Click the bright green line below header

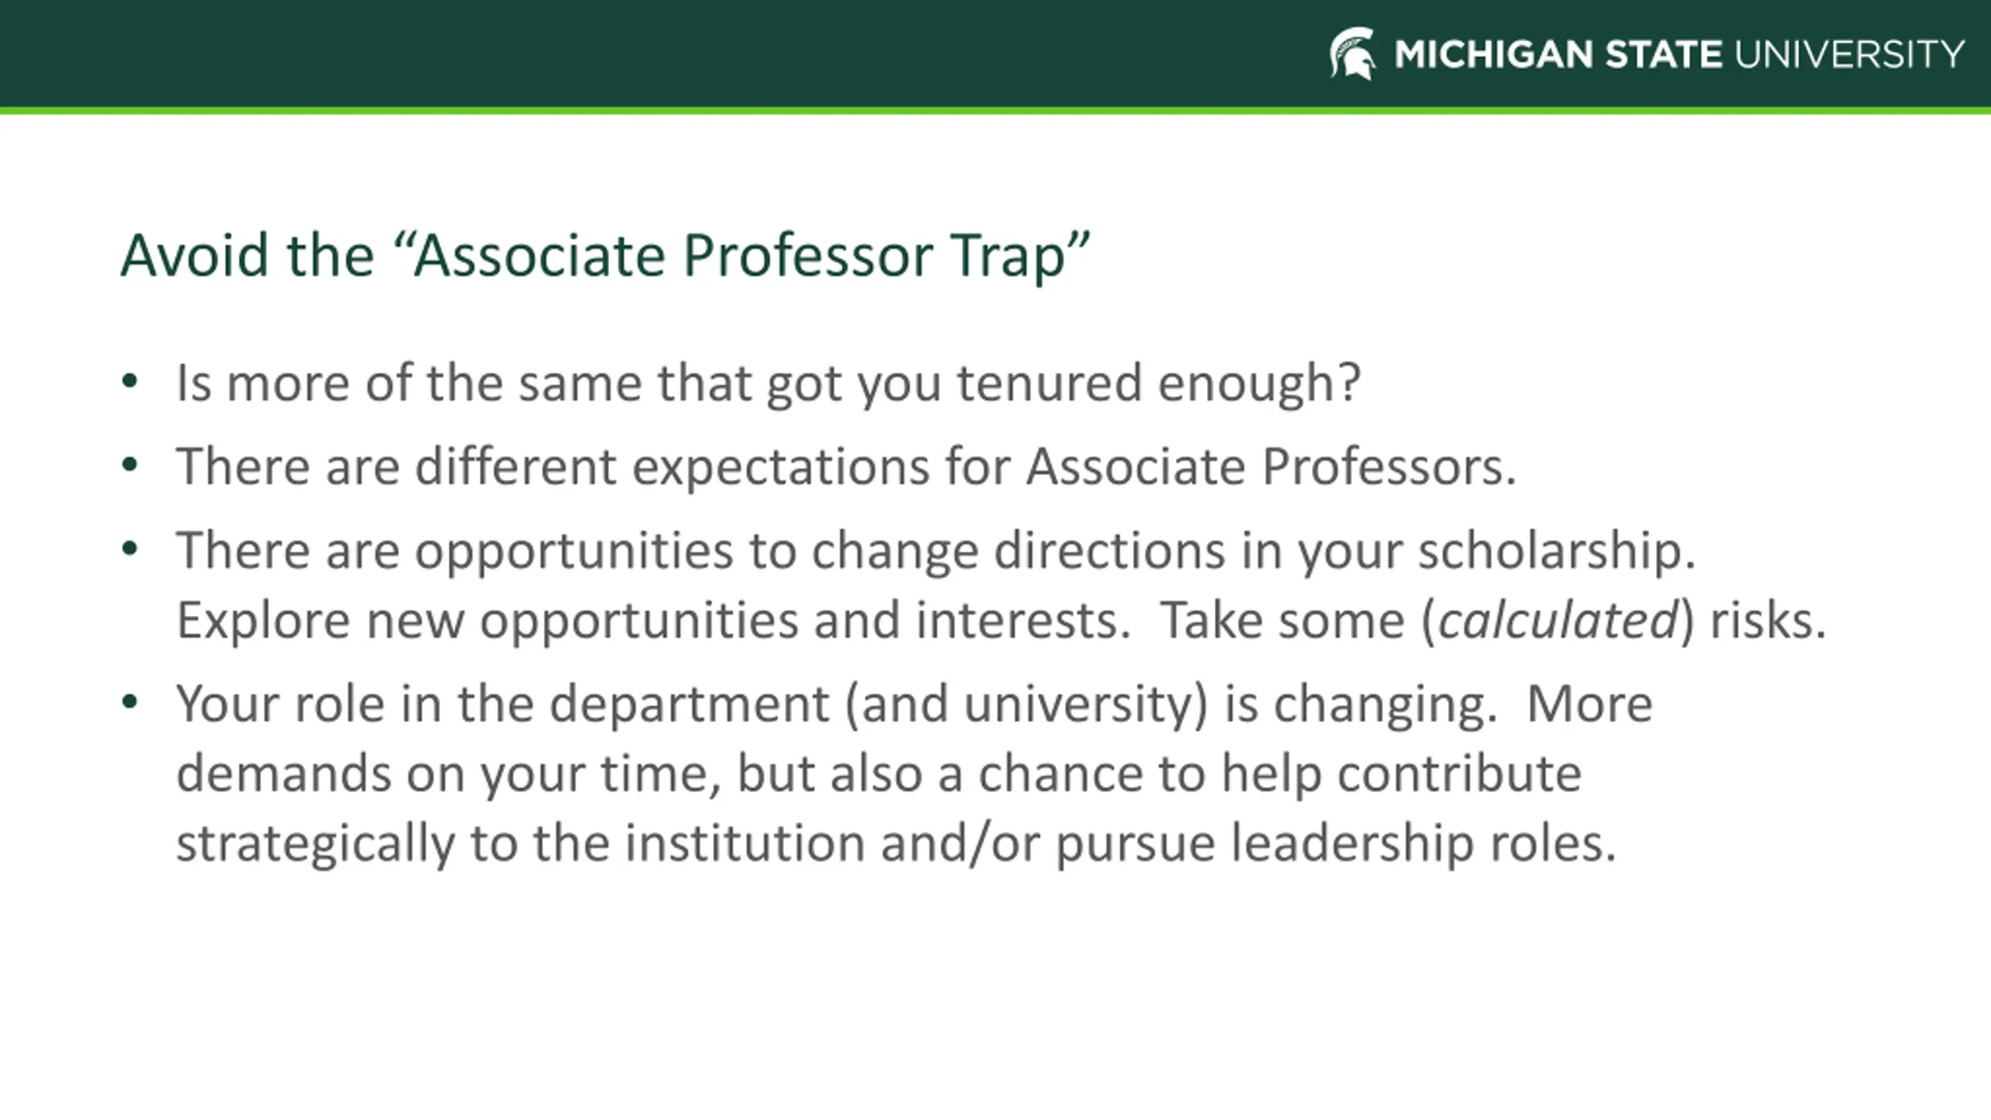(995, 111)
